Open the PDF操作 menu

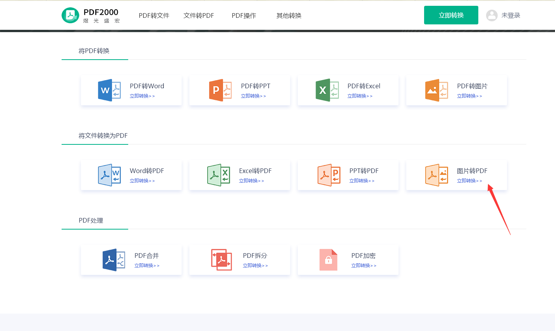[244, 15]
